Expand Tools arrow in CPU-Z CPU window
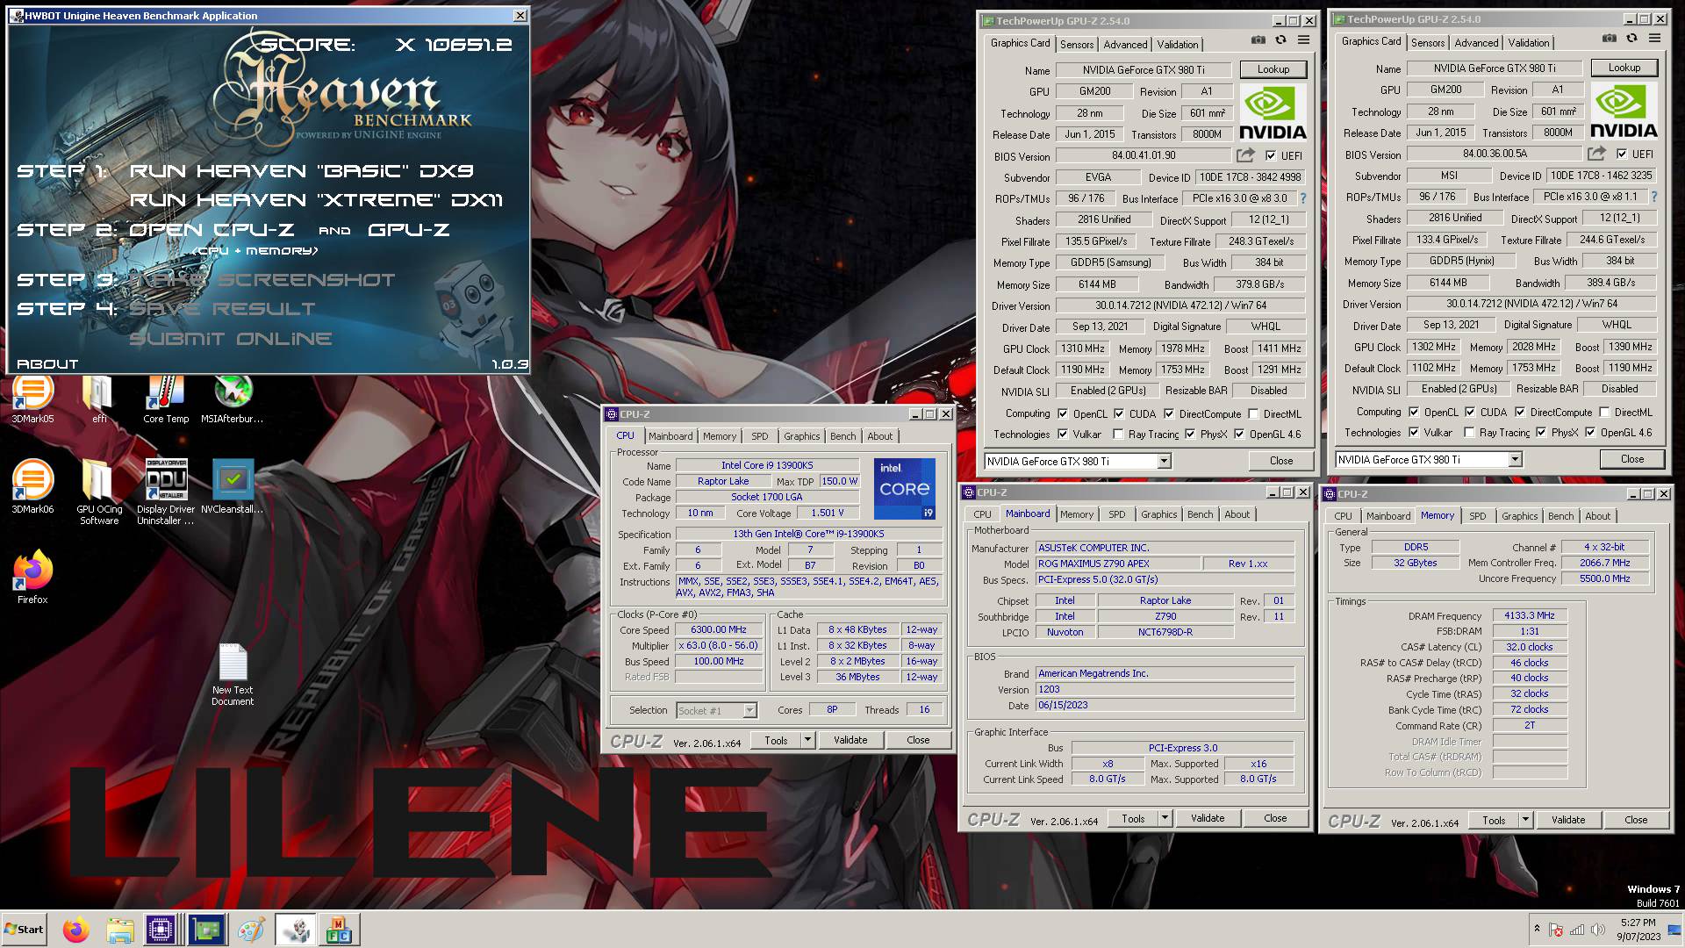The width and height of the screenshot is (1685, 948). (x=807, y=740)
